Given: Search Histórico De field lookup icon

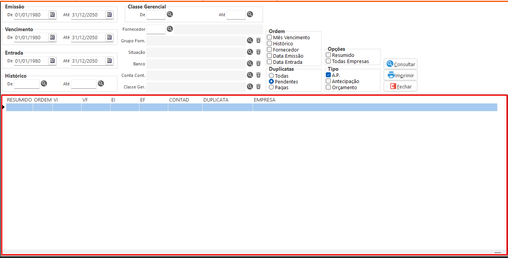Looking at the screenshot, I should pyautogui.click(x=44, y=83).
